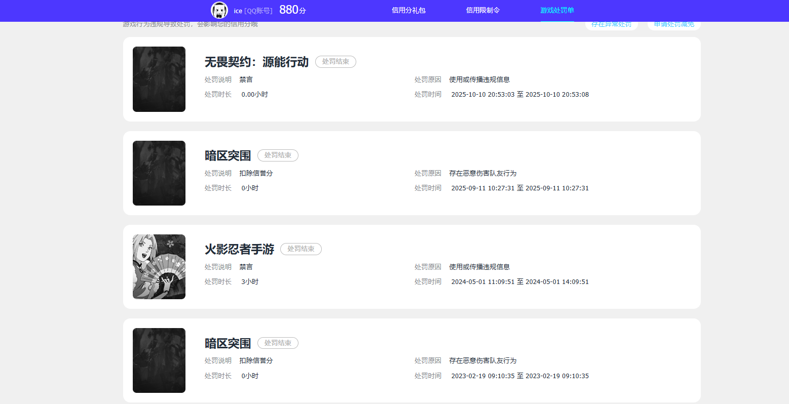Image resolution: width=789 pixels, height=404 pixels.
Task: Click the ice [QQ账号] username text
Action: 253,11
